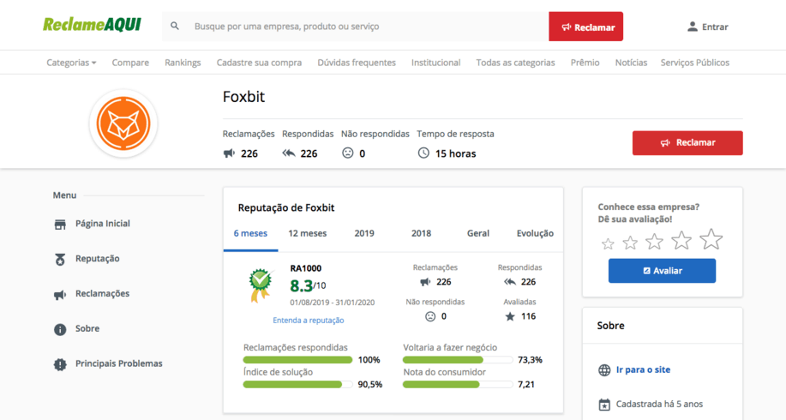The height and width of the screenshot is (420, 786).
Task: Rate the company five stars
Action: pyautogui.click(x=711, y=239)
